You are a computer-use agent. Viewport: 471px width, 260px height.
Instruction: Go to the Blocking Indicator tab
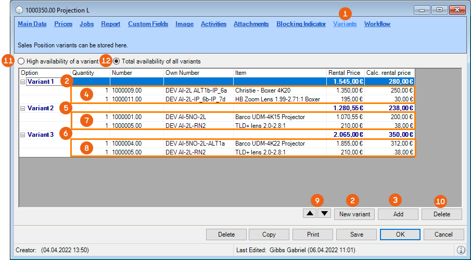point(301,24)
